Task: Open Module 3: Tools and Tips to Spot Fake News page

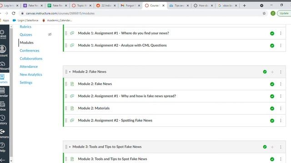Action: click(x=112, y=159)
